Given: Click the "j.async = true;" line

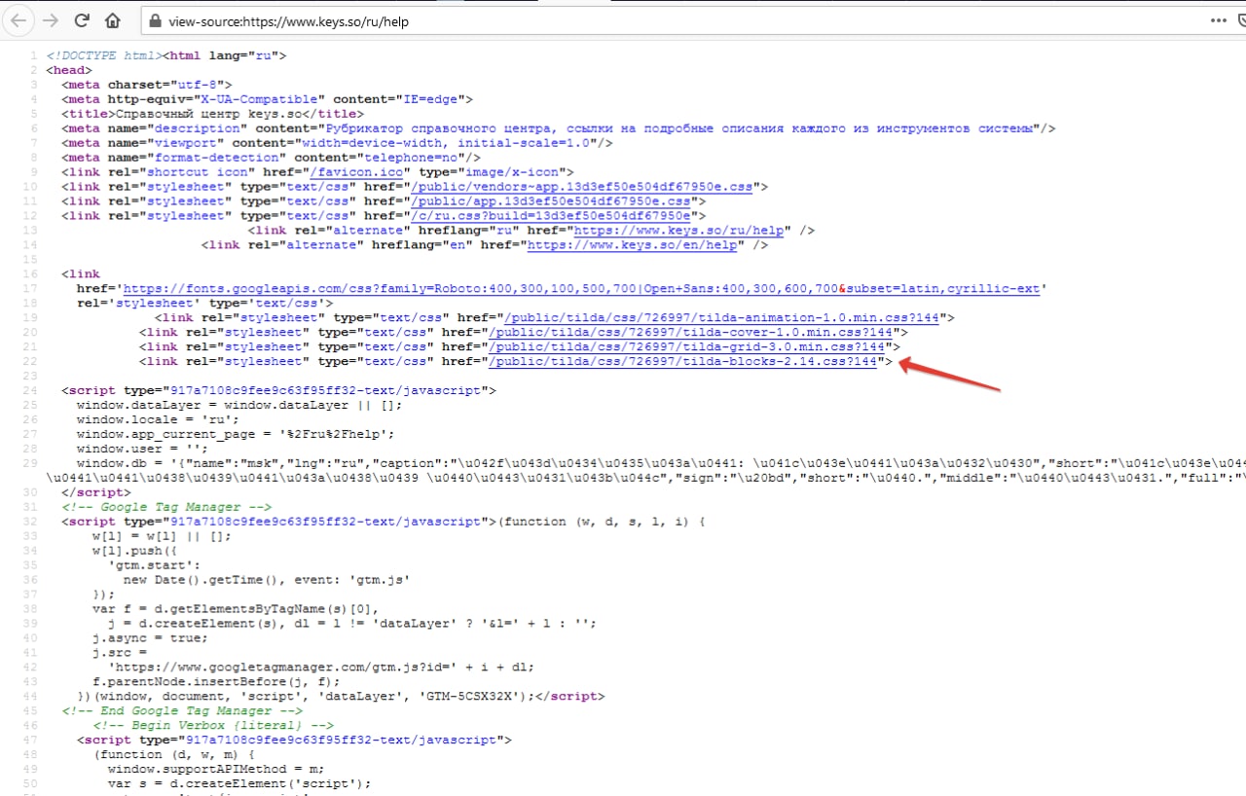Looking at the screenshot, I should (x=150, y=638).
